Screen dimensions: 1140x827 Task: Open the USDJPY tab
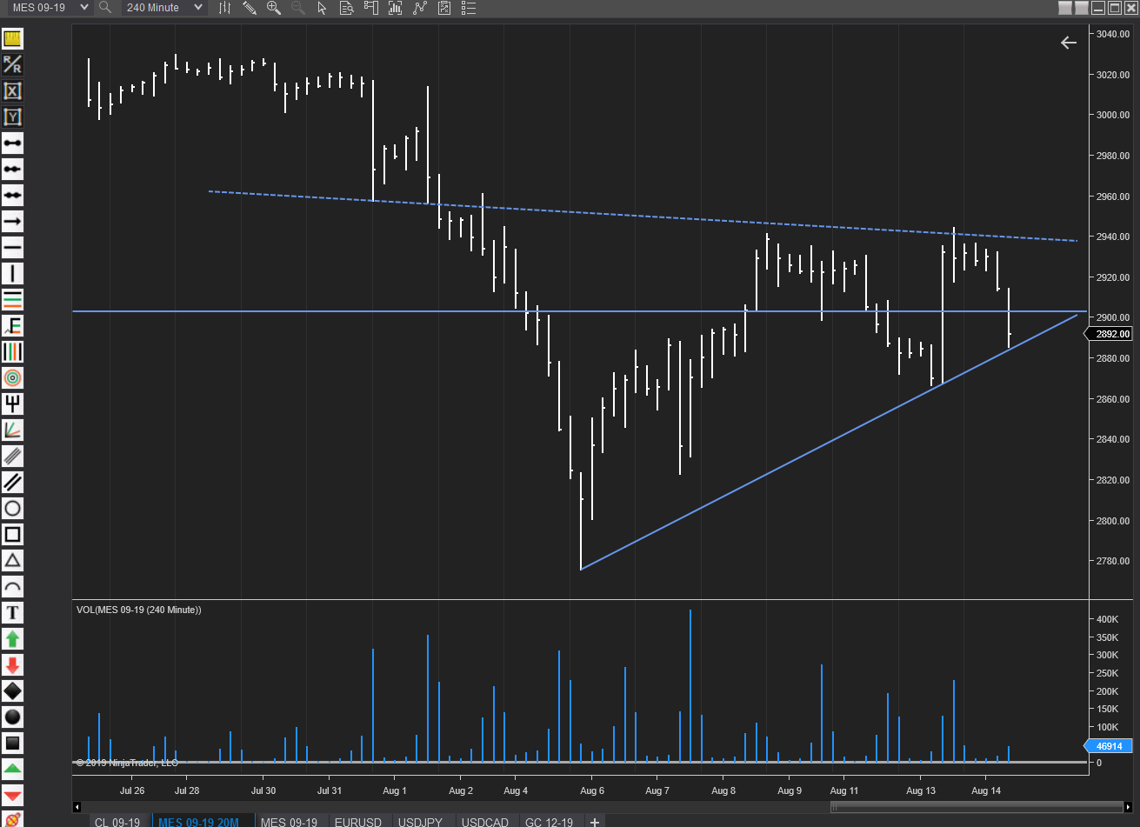(420, 821)
